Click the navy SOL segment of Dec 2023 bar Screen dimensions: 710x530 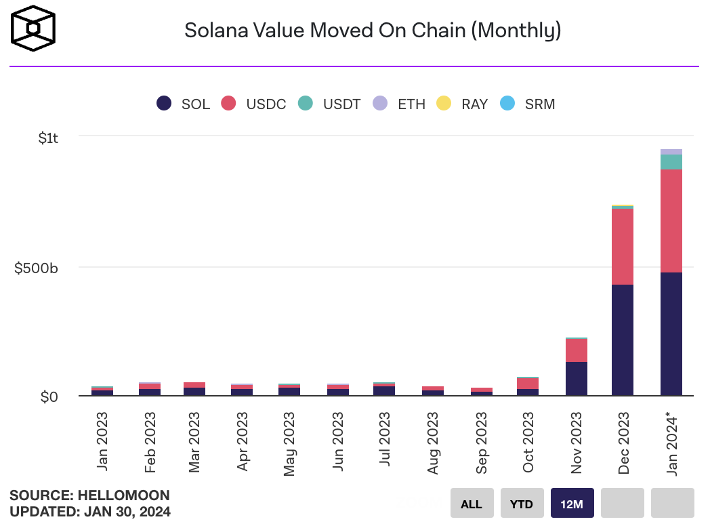click(622, 340)
